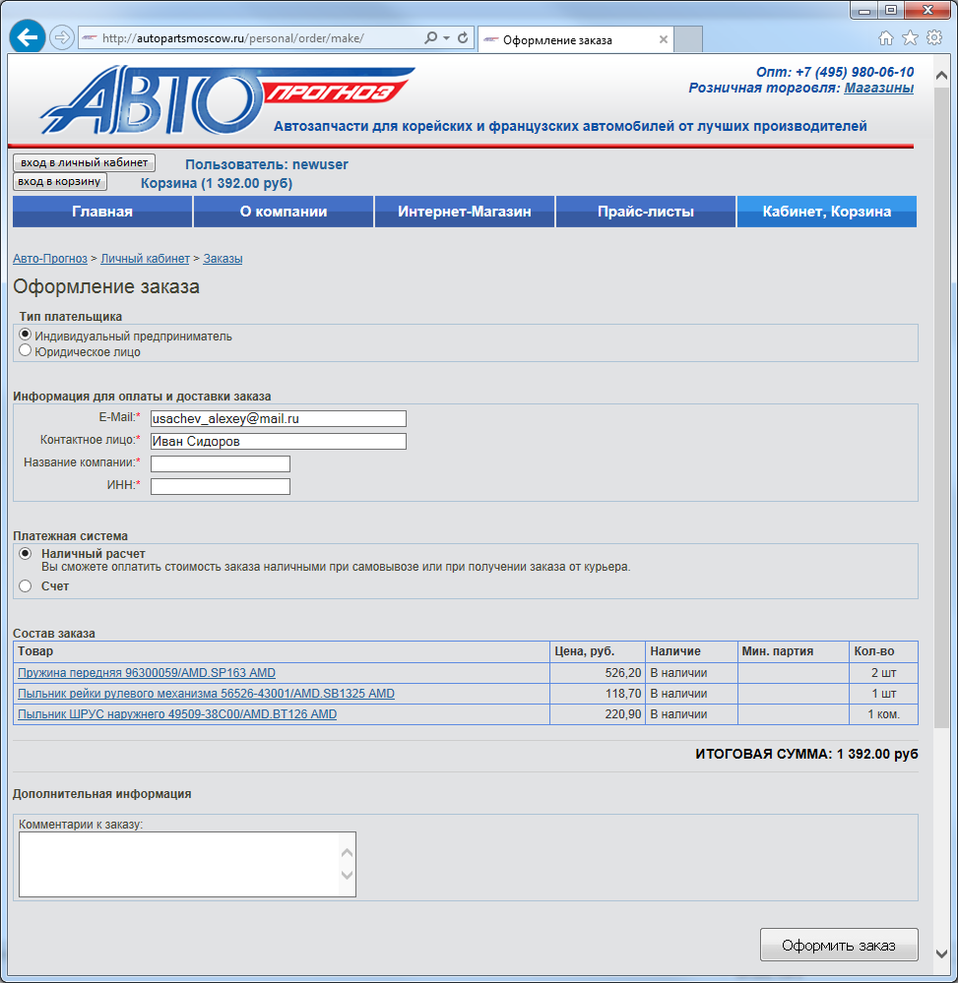
Task: Refresh the page using reload icon
Action: coord(462,38)
